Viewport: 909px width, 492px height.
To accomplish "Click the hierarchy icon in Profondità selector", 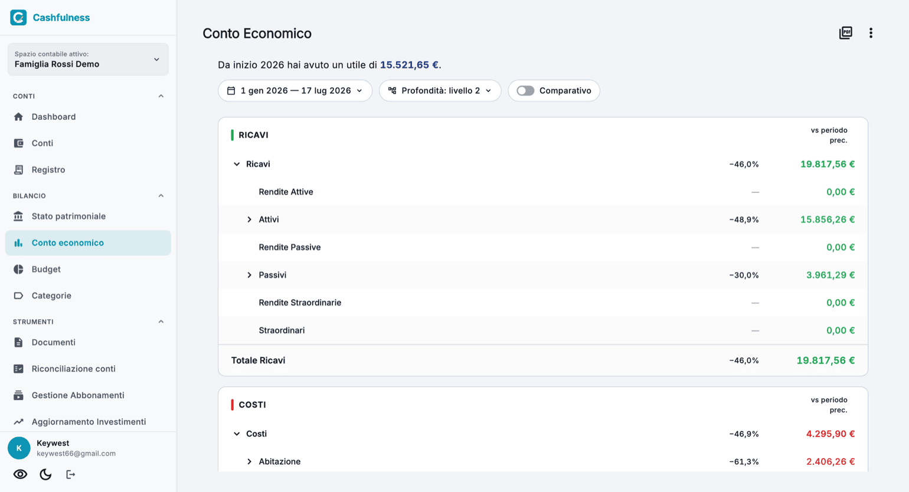I will point(393,91).
